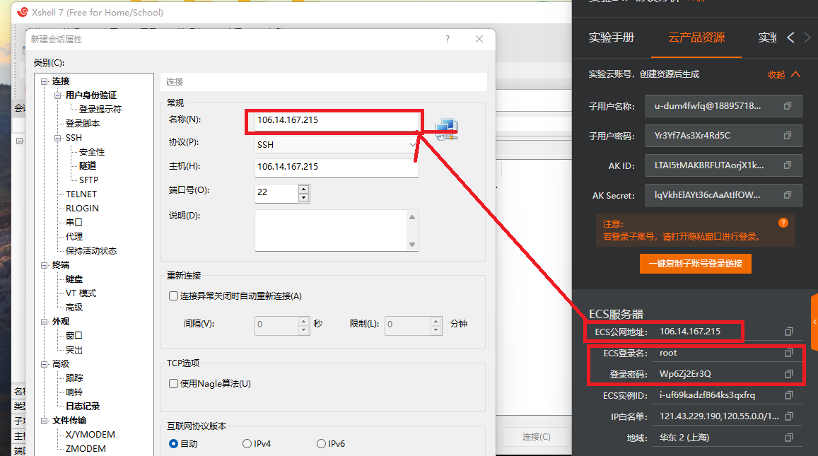Click the 连接(C) button in Xshell window
The width and height of the screenshot is (818, 456).
coord(537,437)
